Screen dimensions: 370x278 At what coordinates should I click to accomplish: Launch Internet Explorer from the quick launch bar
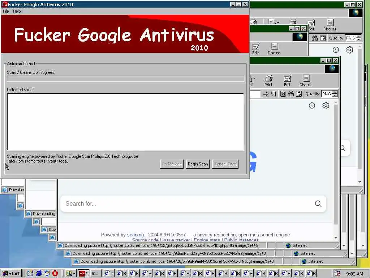coord(39,274)
